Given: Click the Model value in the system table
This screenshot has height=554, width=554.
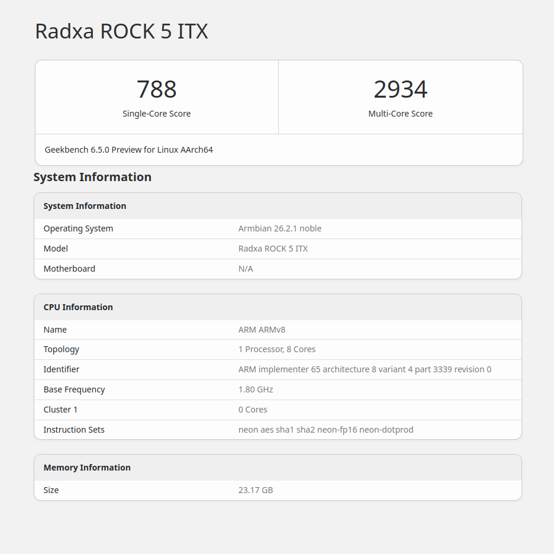Looking at the screenshot, I should [273, 249].
